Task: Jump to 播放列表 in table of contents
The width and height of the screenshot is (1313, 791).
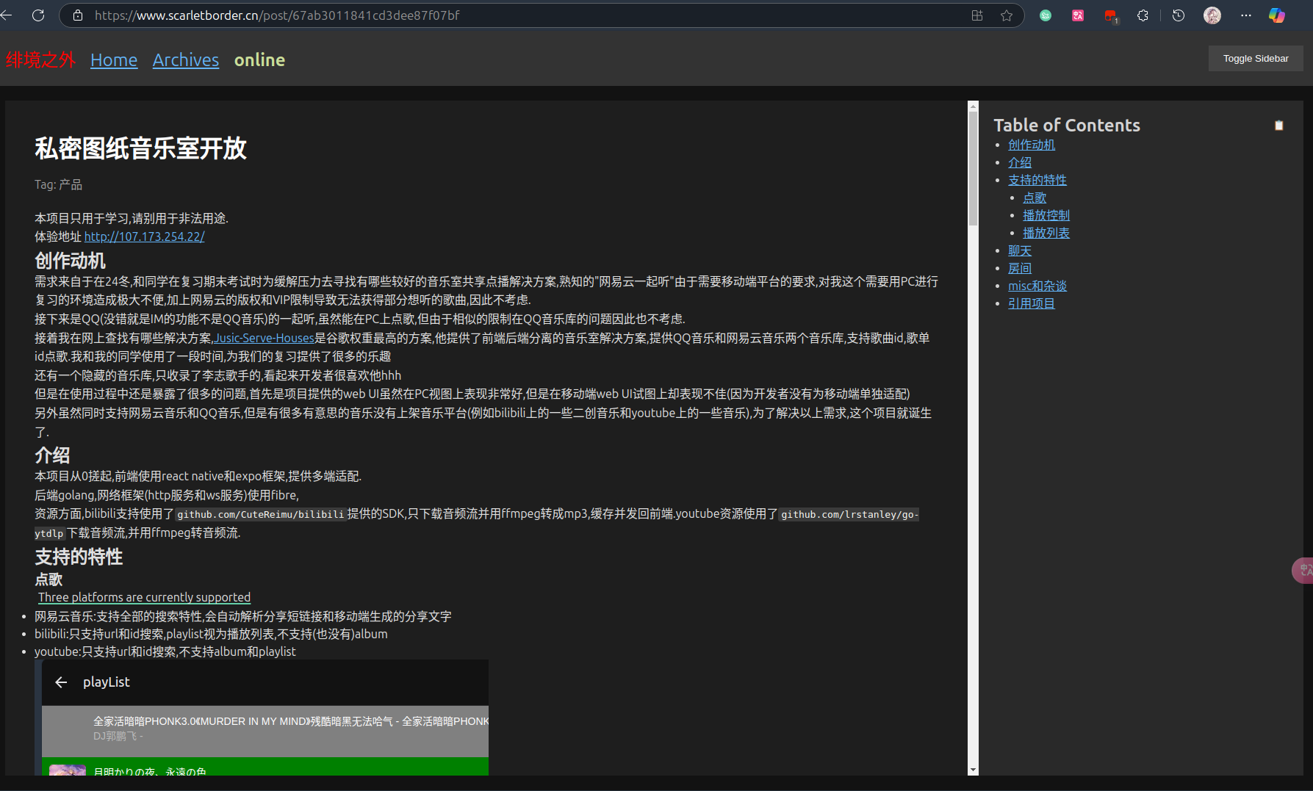Action: [1046, 234]
